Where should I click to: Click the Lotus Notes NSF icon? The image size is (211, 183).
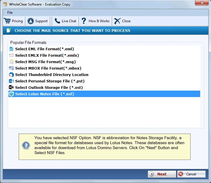[11, 94]
